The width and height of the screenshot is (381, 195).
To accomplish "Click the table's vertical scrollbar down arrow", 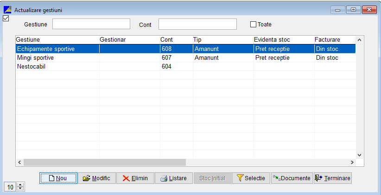I will (359, 155).
